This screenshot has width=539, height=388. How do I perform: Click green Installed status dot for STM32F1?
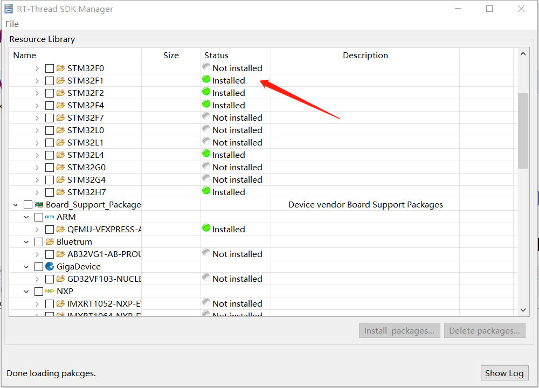pyautogui.click(x=206, y=79)
